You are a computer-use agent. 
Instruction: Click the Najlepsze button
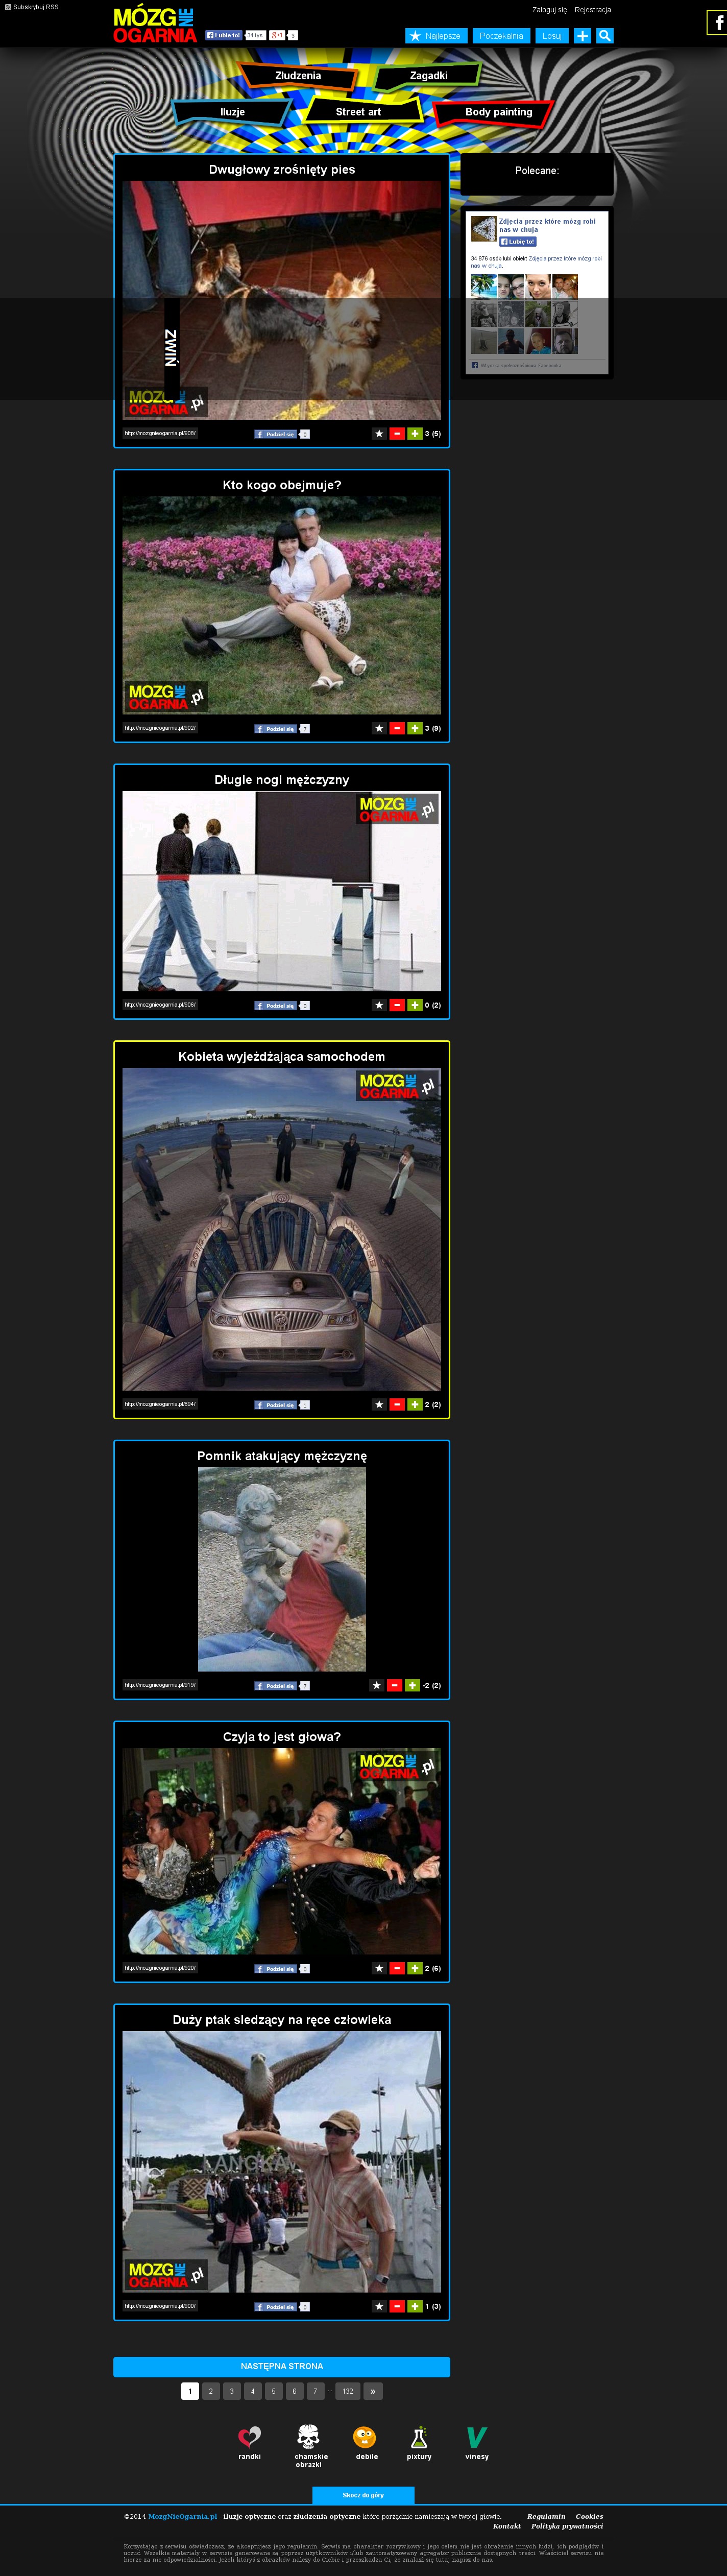[x=434, y=36]
